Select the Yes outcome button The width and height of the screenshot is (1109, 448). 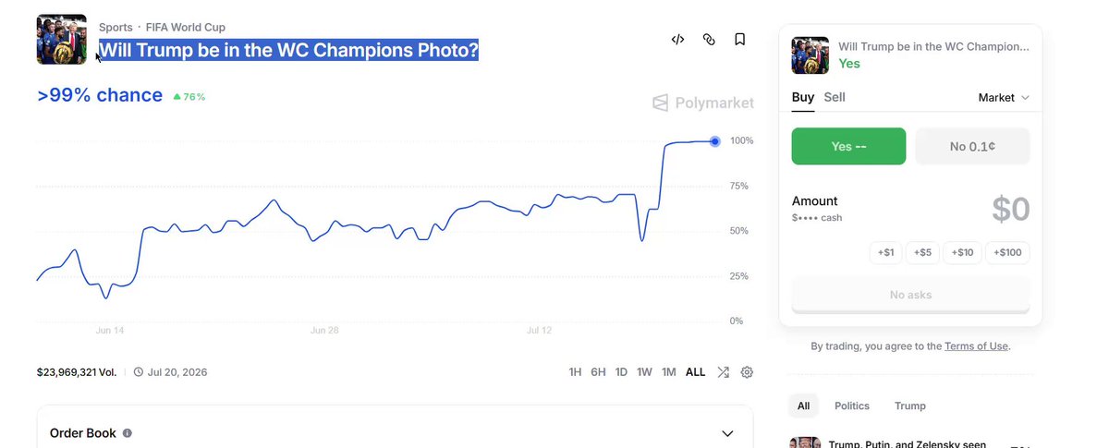848,146
